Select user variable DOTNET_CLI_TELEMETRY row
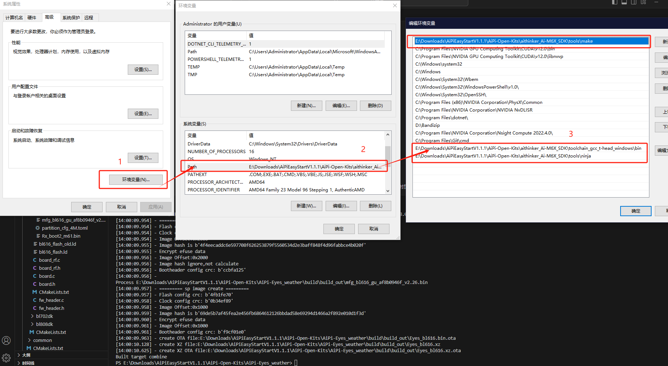 pyautogui.click(x=285, y=44)
